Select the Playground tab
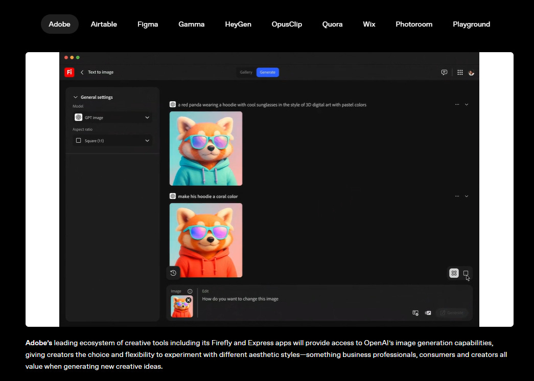The image size is (534, 381). [471, 24]
